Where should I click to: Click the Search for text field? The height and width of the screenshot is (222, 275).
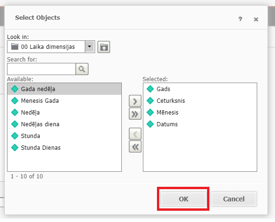(x=41, y=69)
